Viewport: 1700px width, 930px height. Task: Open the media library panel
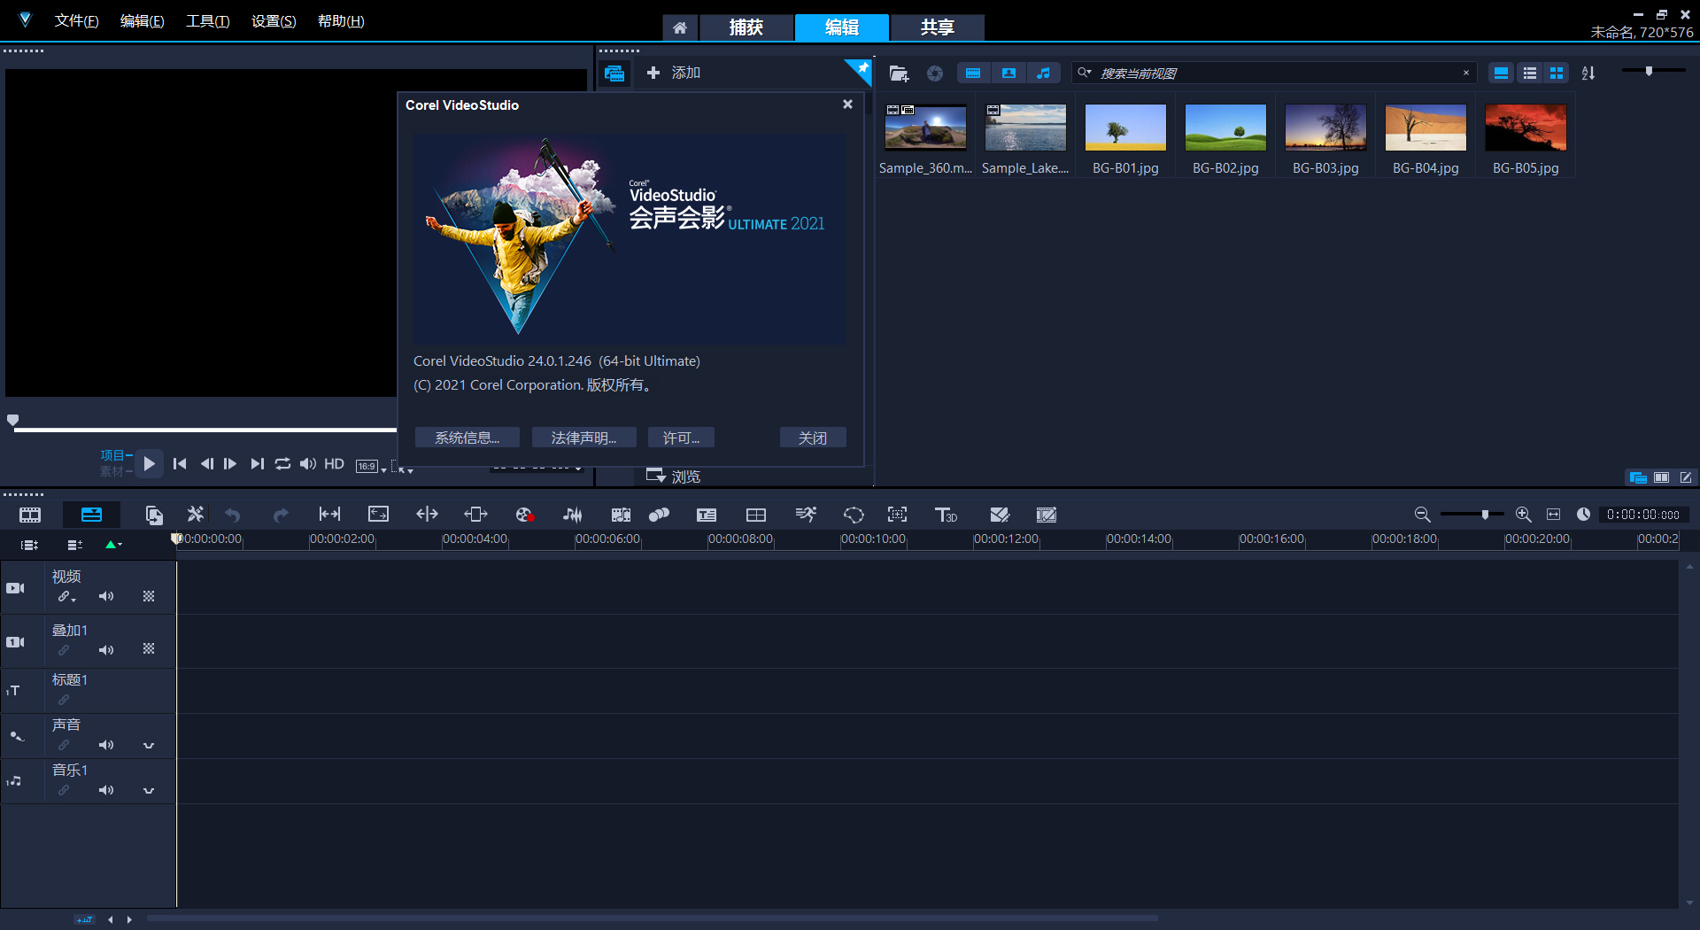tap(614, 74)
